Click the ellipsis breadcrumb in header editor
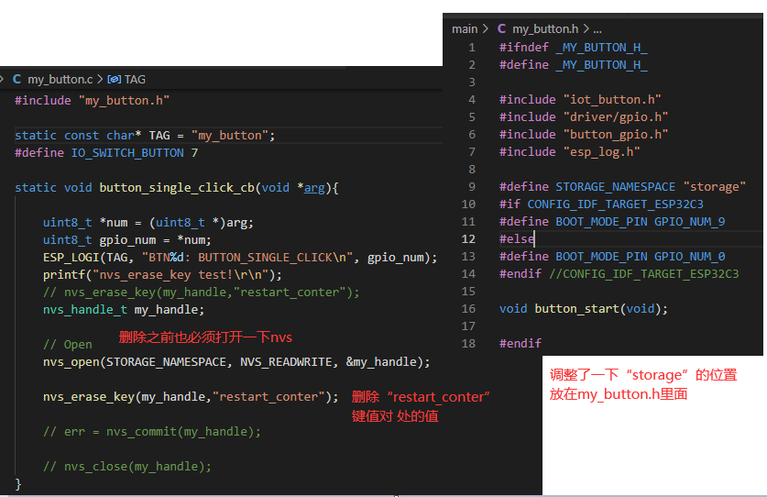The image size is (767, 497). (597, 29)
